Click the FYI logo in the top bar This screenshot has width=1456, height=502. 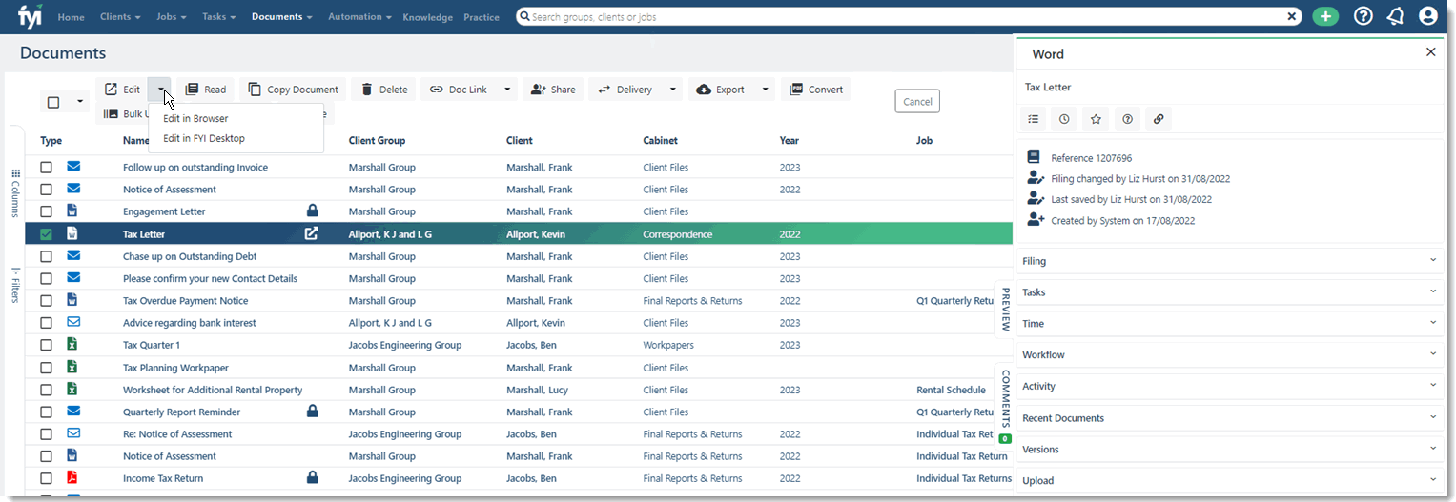(x=31, y=17)
